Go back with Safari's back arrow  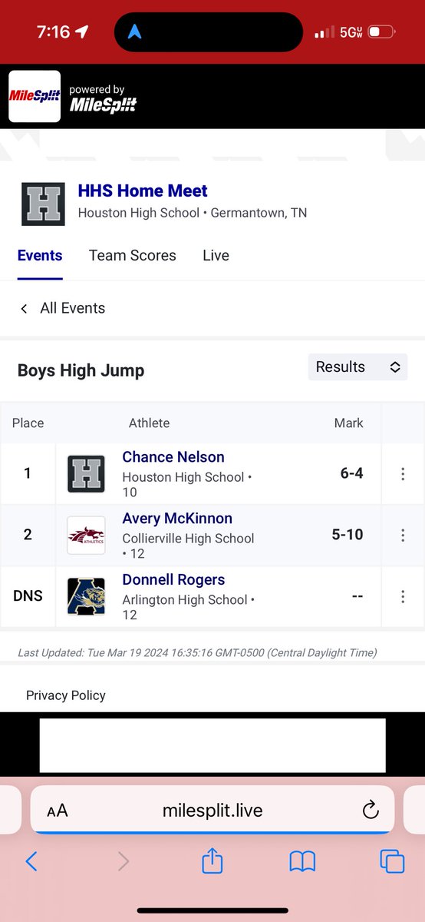[31, 862]
